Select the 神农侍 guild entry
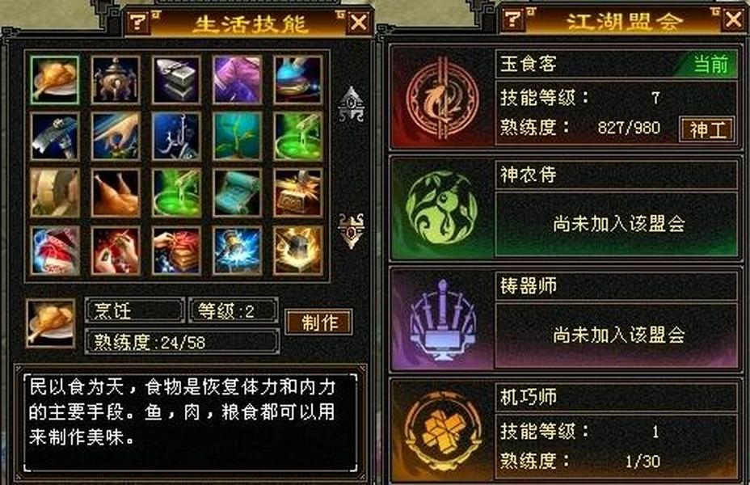The image size is (750, 485). [x=565, y=208]
